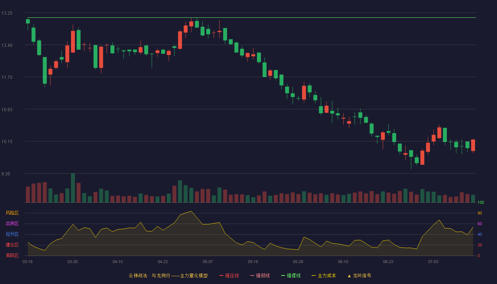
Task: Click the magenta 60 indicator axis value
Action: [480, 224]
